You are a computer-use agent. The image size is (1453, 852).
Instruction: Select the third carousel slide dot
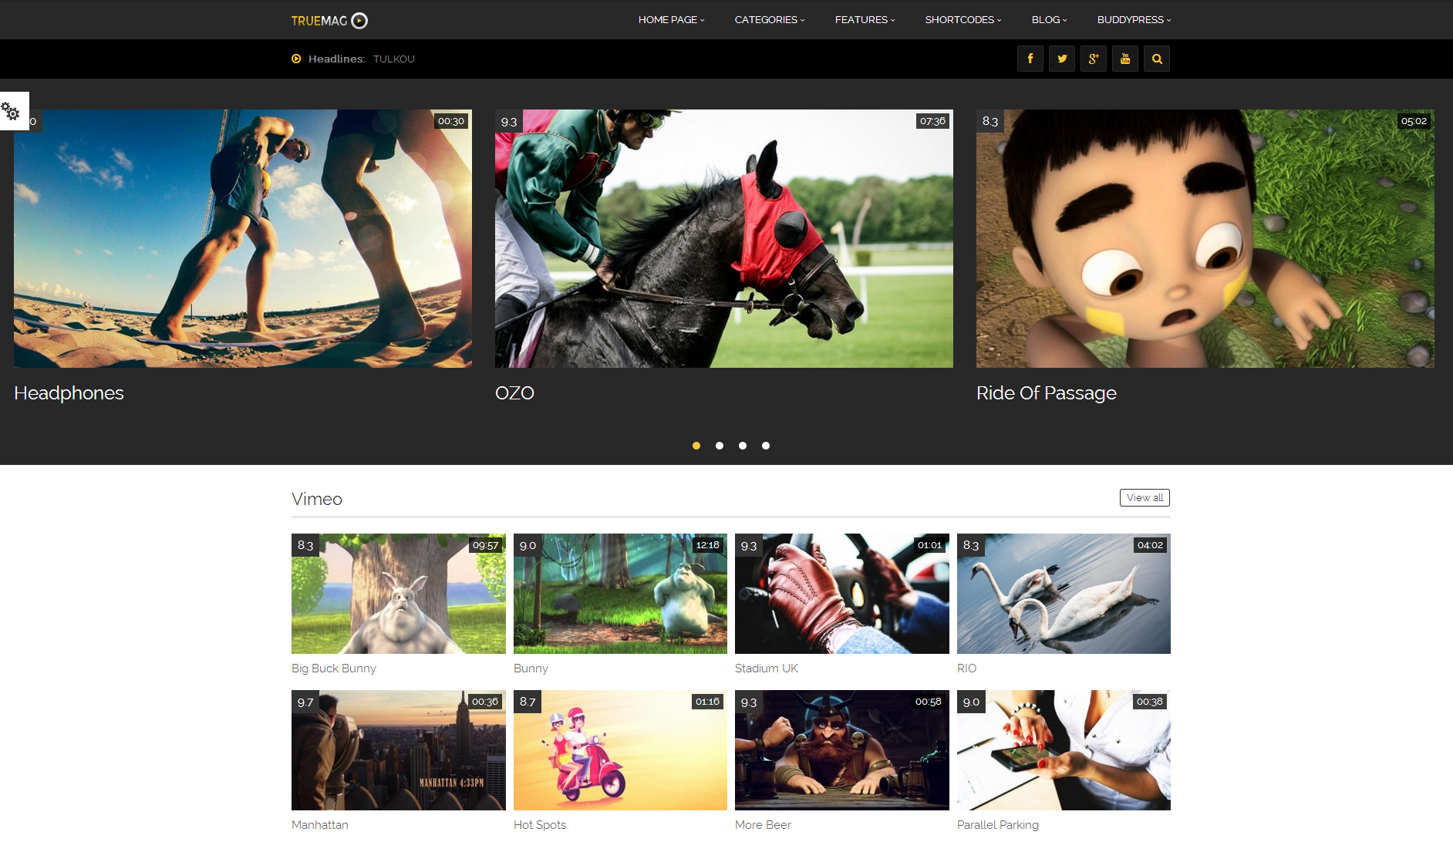pyautogui.click(x=743, y=446)
